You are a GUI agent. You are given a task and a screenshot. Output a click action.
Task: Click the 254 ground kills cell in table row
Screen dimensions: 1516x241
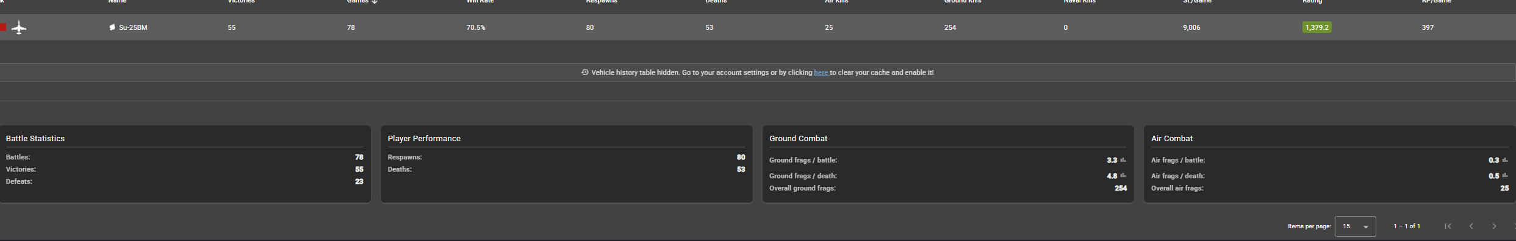(x=950, y=27)
